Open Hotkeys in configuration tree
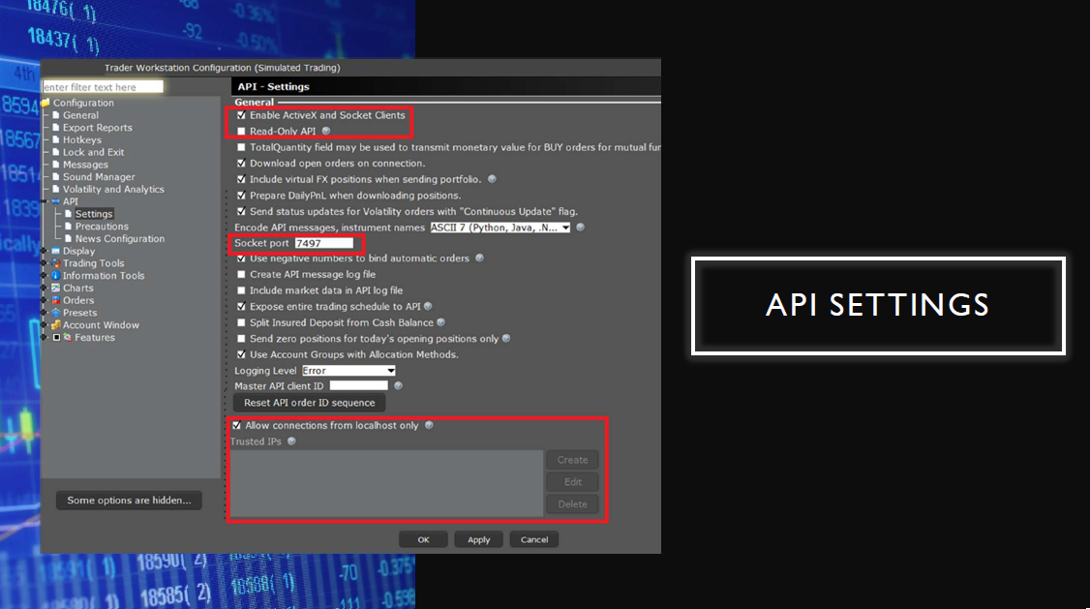 (x=82, y=139)
